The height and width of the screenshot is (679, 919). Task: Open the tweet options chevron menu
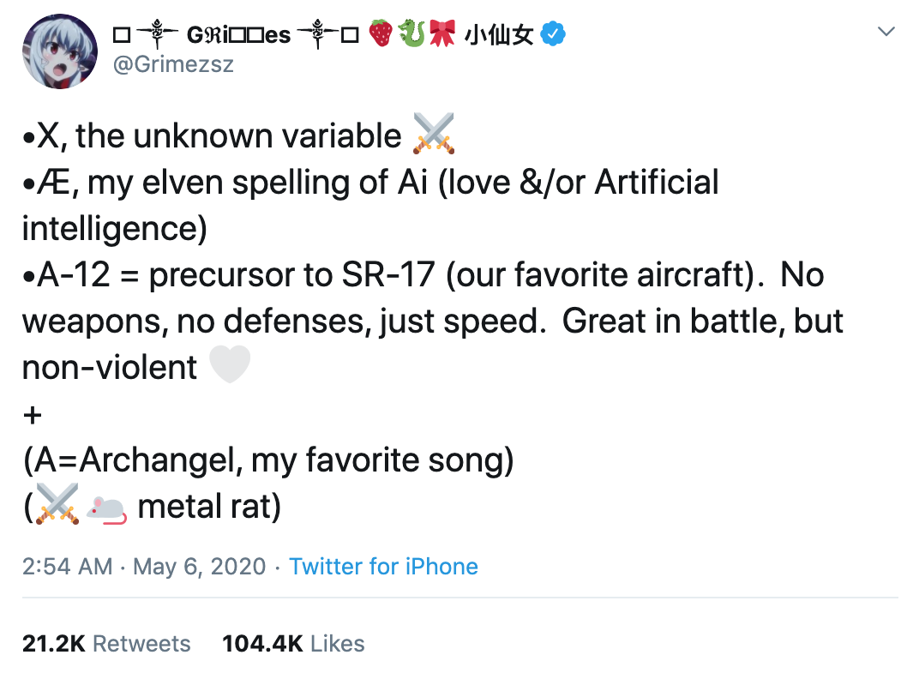pyautogui.click(x=886, y=33)
